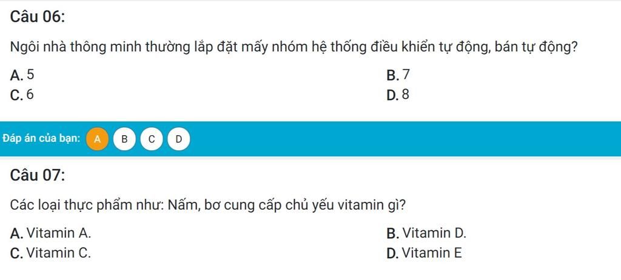Pick answer circle D in the blue bar
The image size is (621, 280).
point(178,139)
